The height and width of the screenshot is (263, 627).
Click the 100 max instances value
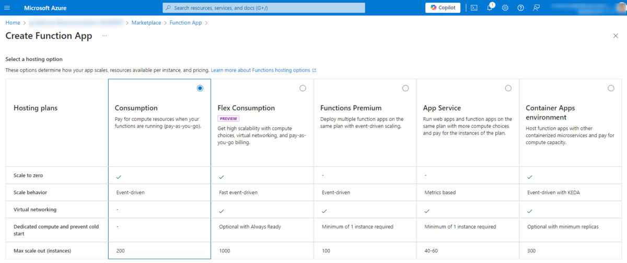[326, 251]
